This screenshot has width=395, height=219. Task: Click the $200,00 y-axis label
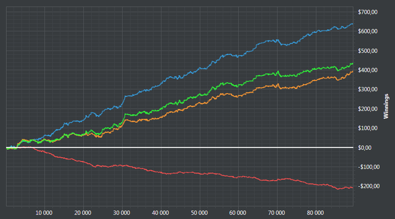[367, 109]
